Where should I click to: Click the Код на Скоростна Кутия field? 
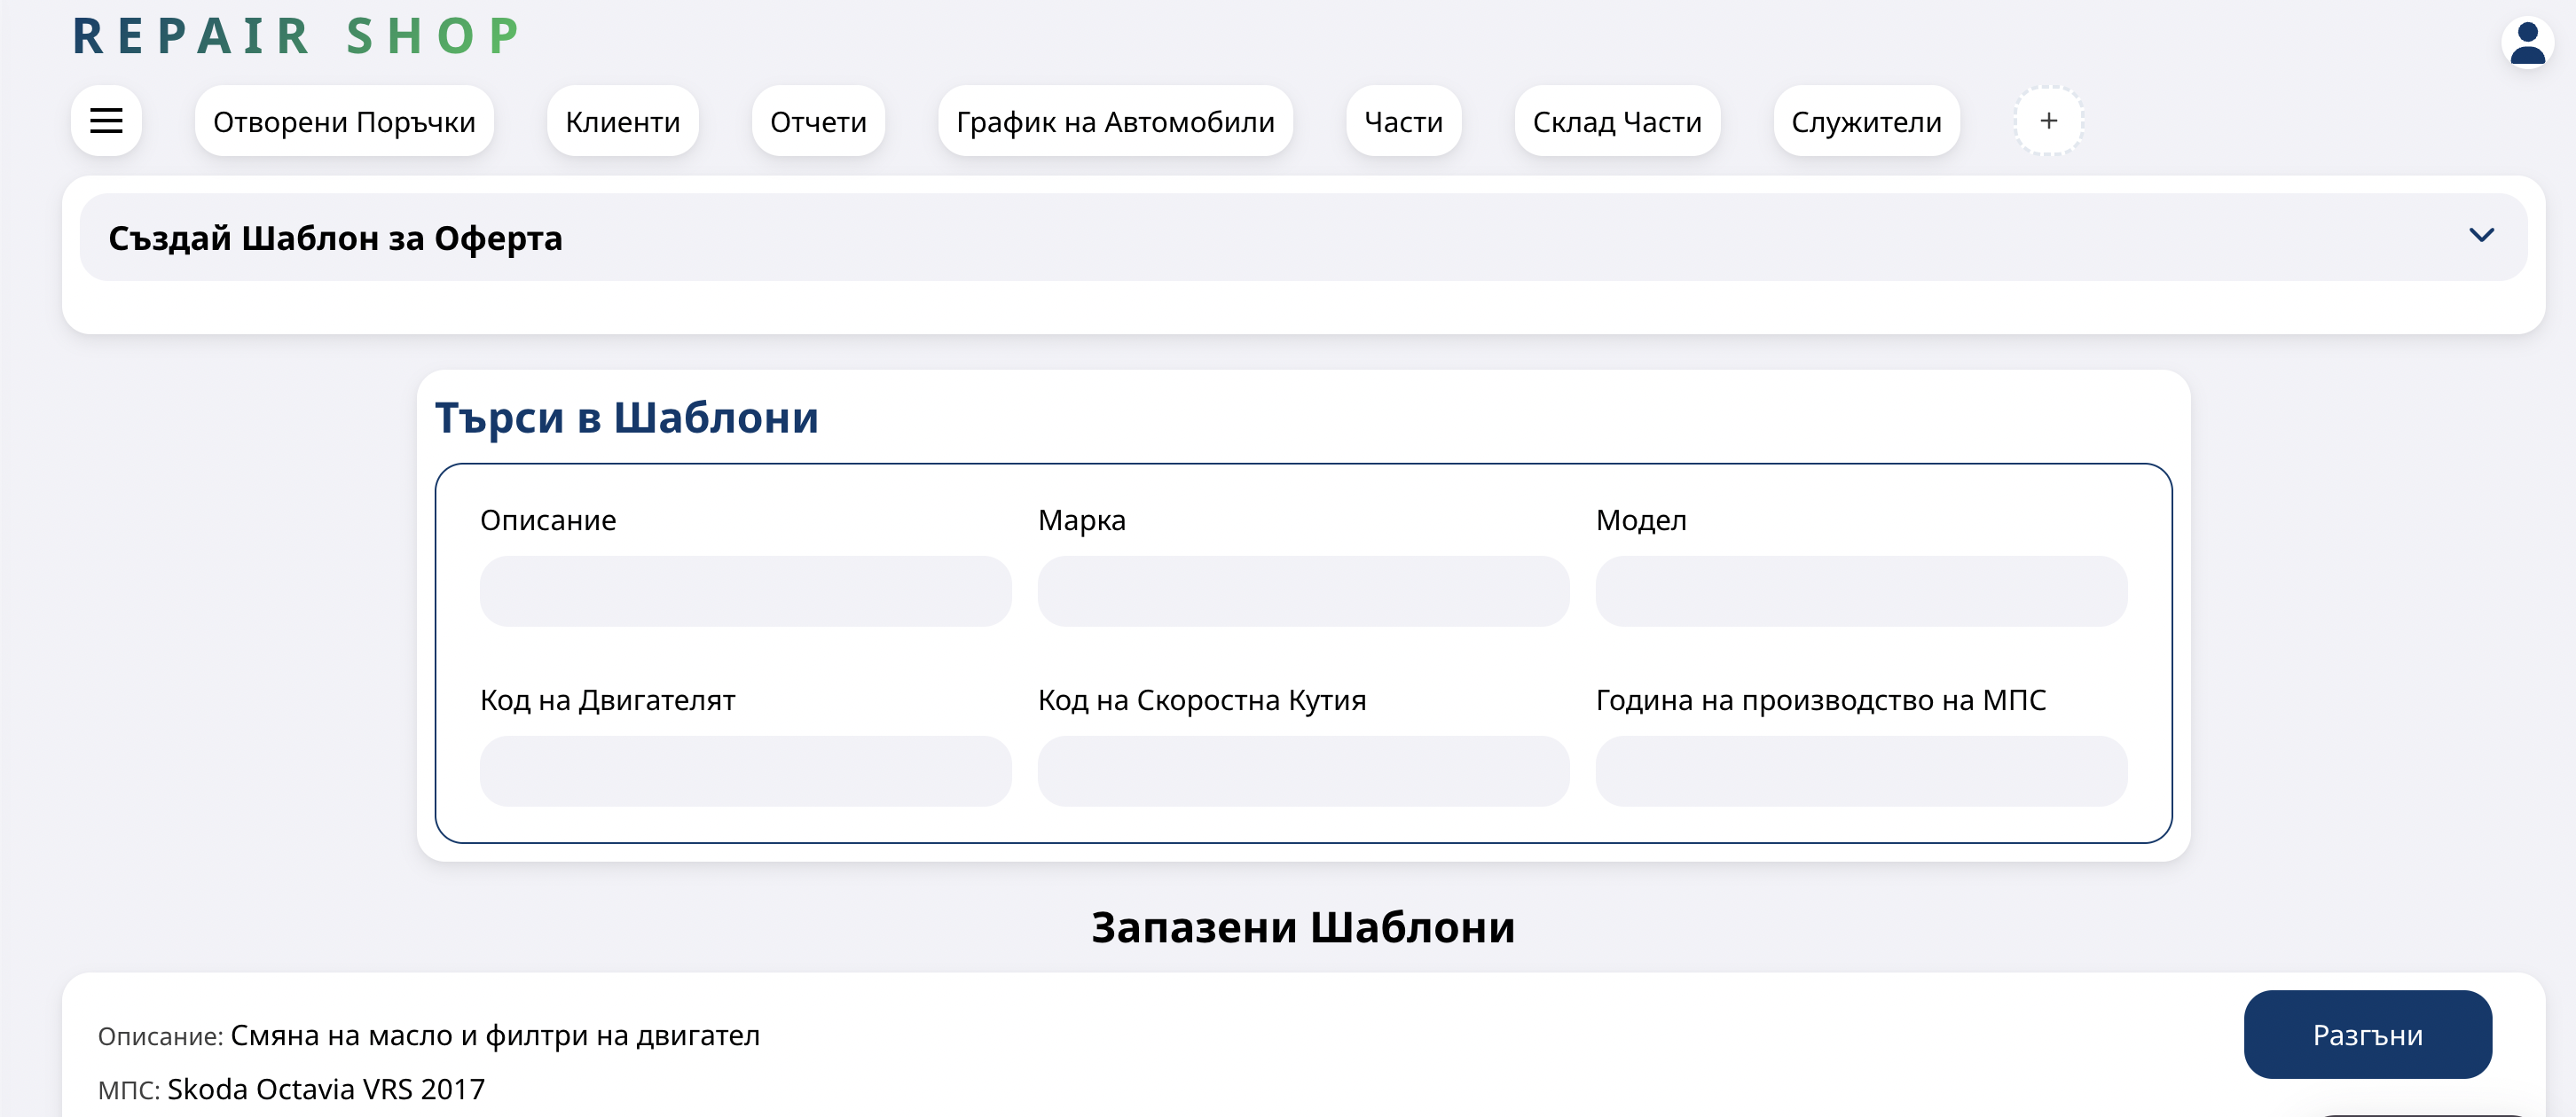tap(1303, 771)
